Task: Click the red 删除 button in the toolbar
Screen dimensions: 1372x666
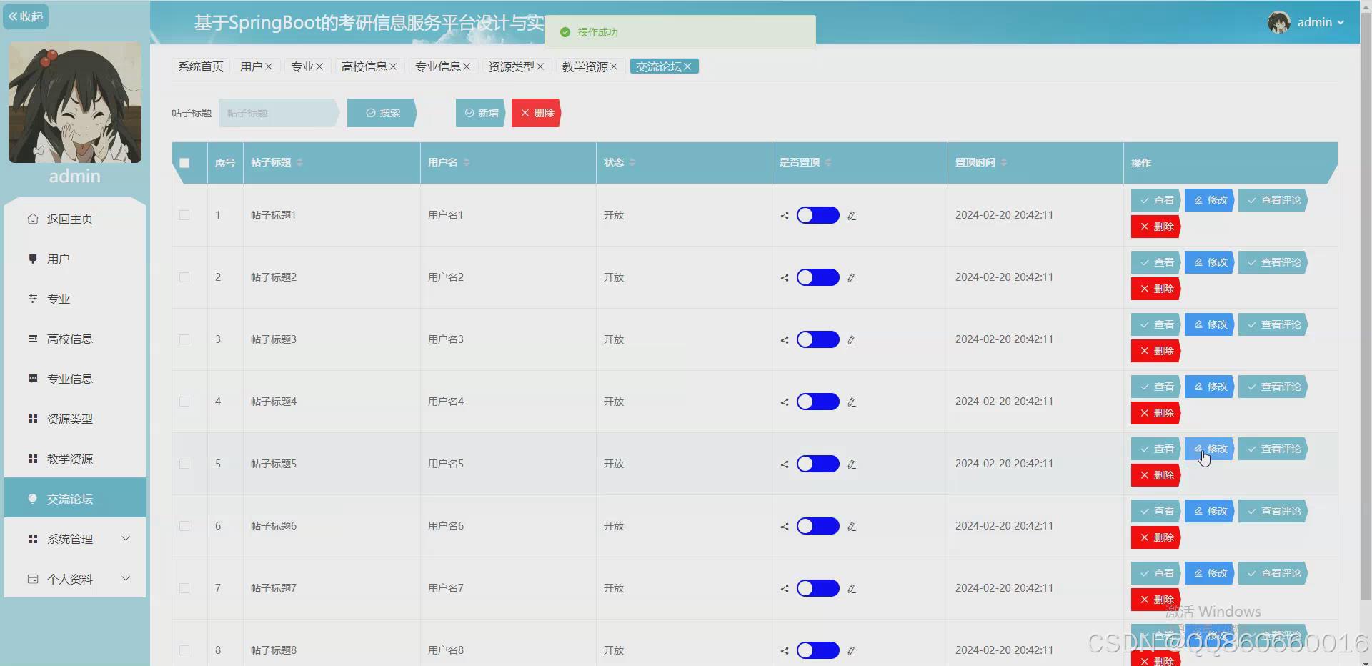Action: click(x=537, y=113)
